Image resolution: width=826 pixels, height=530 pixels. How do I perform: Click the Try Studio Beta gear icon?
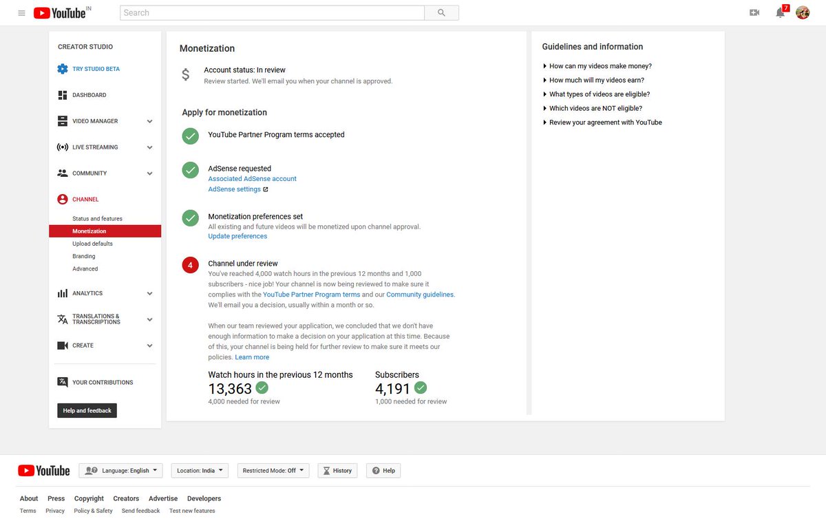pos(63,69)
